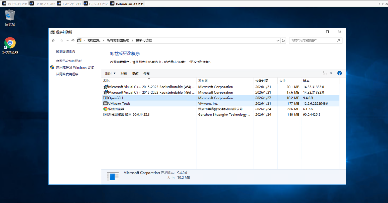Sort by the 发布者 column header

click(x=225, y=81)
